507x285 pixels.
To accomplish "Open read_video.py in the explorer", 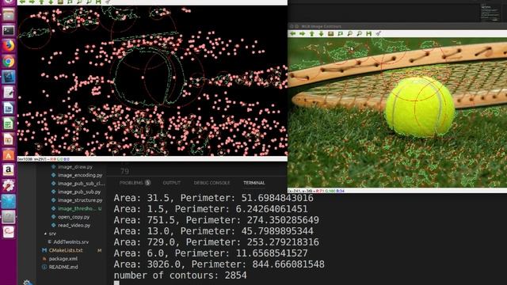I will pyautogui.click(x=74, y=226).
